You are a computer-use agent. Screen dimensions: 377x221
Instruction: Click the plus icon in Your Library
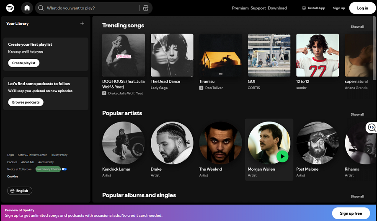(x=82, y=23)
